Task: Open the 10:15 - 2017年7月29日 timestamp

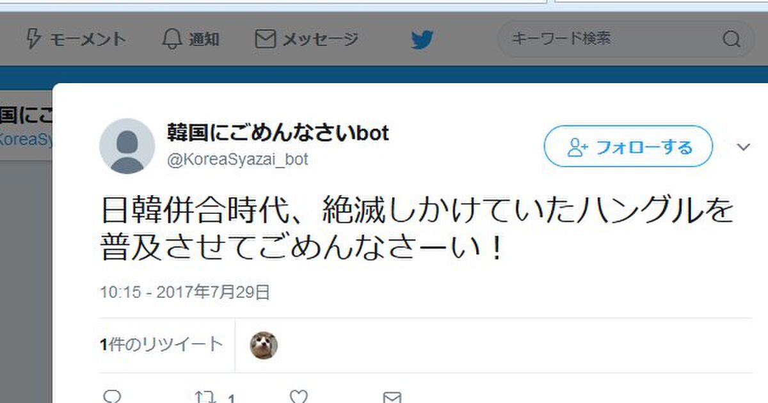Action: (x=185, y=293)
